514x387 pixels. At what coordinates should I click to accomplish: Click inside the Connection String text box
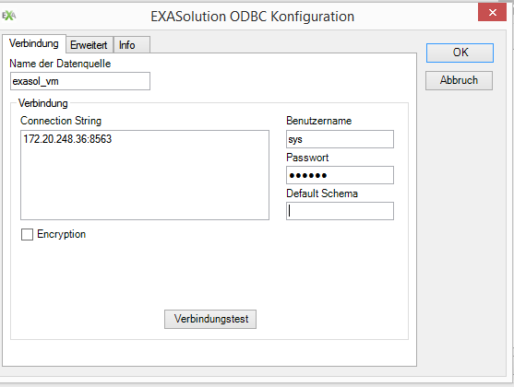pyautogui.click(x=145, y=175)
